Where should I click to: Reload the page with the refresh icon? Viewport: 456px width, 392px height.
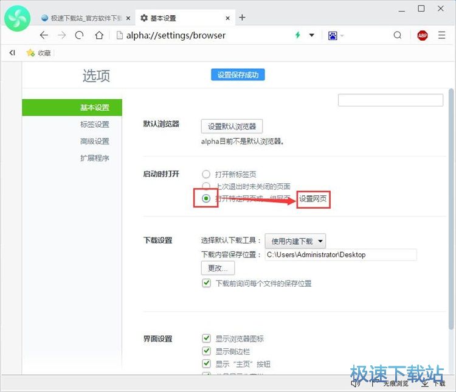coord(80,35)
